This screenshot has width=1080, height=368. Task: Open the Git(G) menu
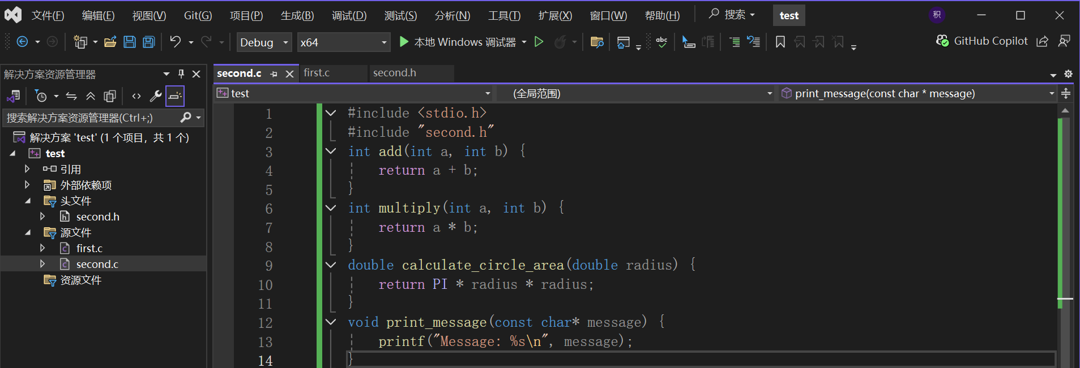[198, 16]
